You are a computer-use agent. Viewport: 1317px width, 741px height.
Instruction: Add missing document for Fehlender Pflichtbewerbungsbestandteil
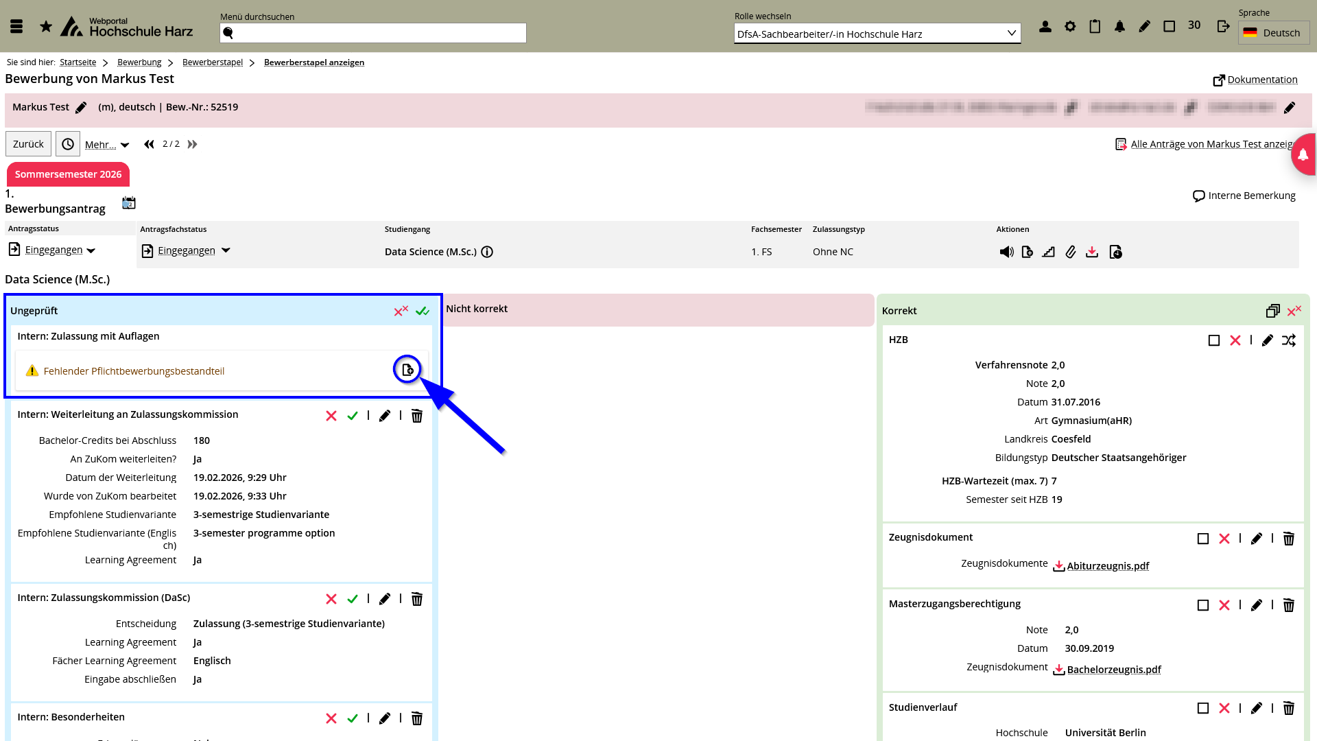coord(407,370)
